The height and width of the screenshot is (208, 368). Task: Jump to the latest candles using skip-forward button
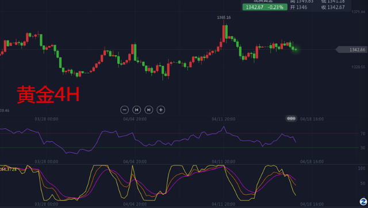[x=148, y=110]
